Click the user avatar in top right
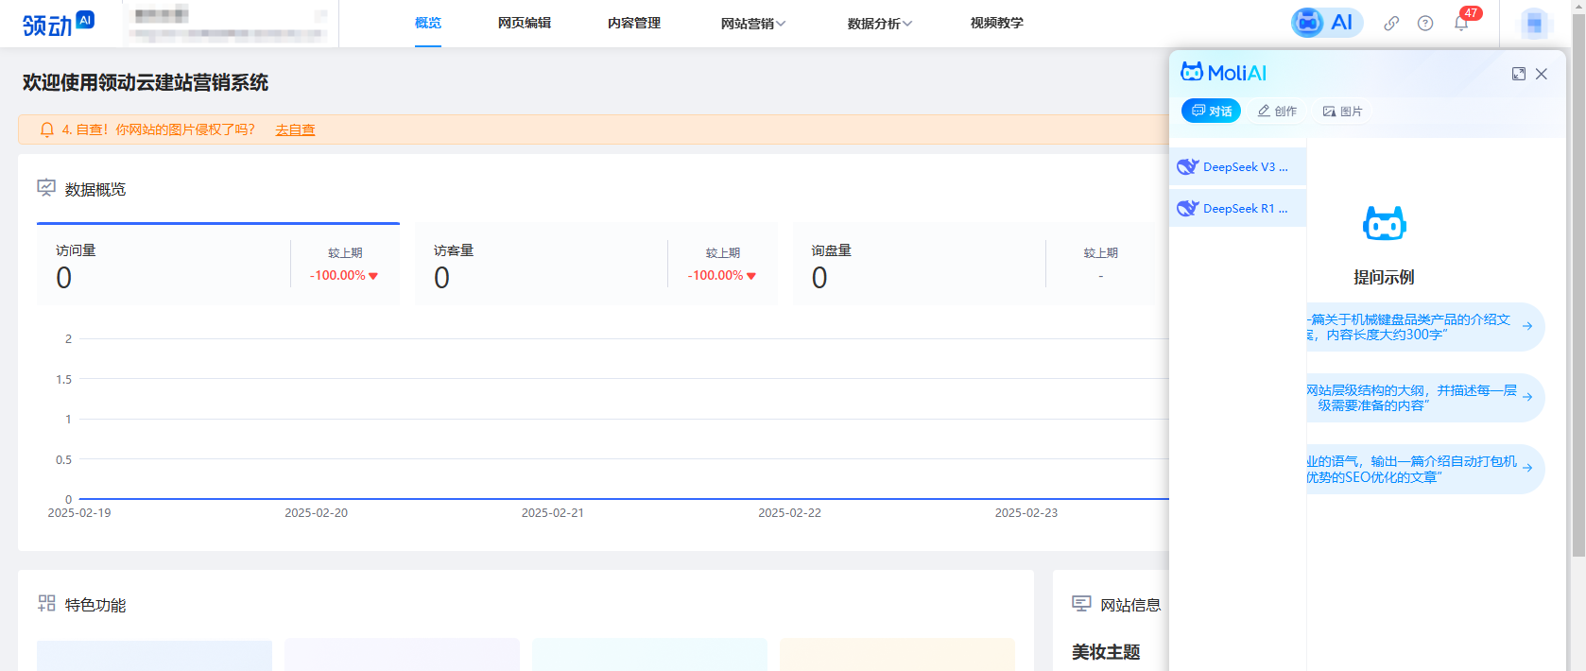The height and width of the screenshot is (671, 1586). (1534, 24)
